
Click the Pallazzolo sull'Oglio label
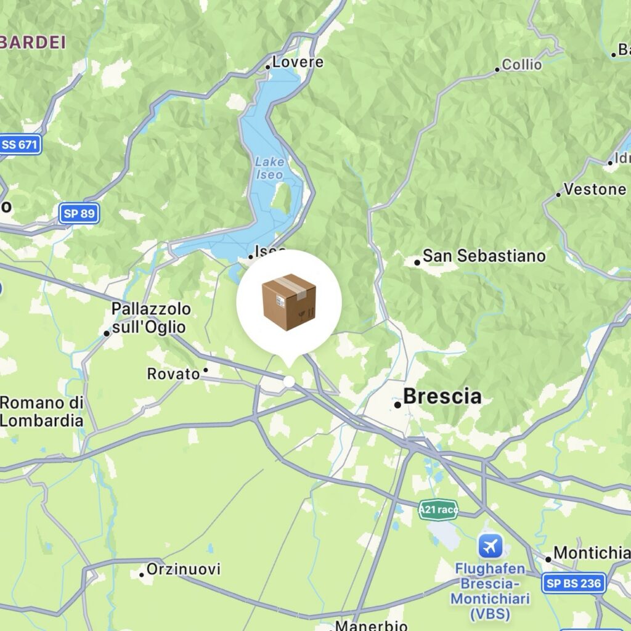pyautogui.click(x=150, y=318)
